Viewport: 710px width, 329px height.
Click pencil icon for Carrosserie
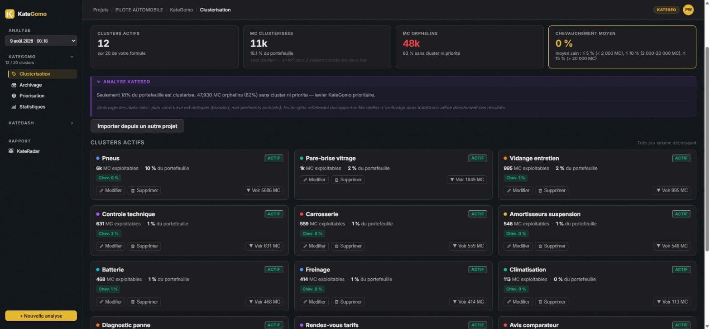[305, 246]
